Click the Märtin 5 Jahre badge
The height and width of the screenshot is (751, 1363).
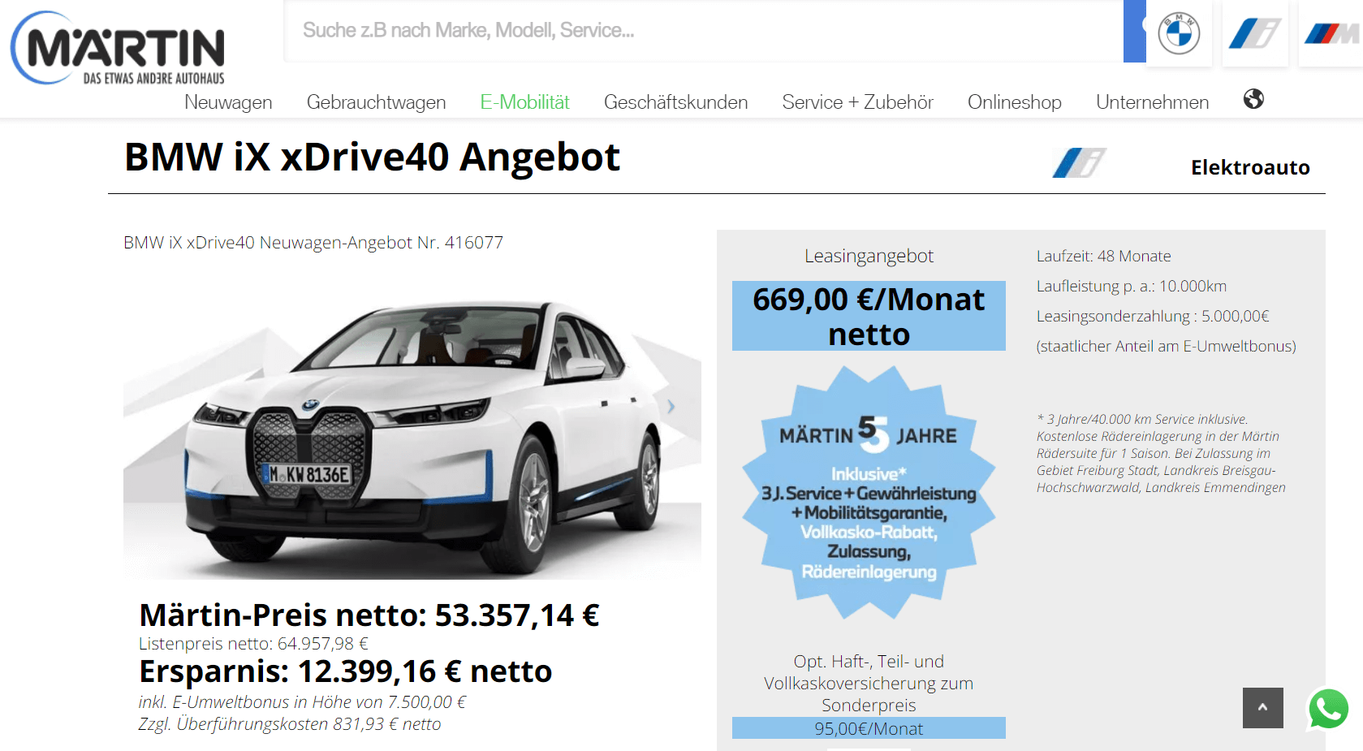pyautogui.click(x=869, y=493)
